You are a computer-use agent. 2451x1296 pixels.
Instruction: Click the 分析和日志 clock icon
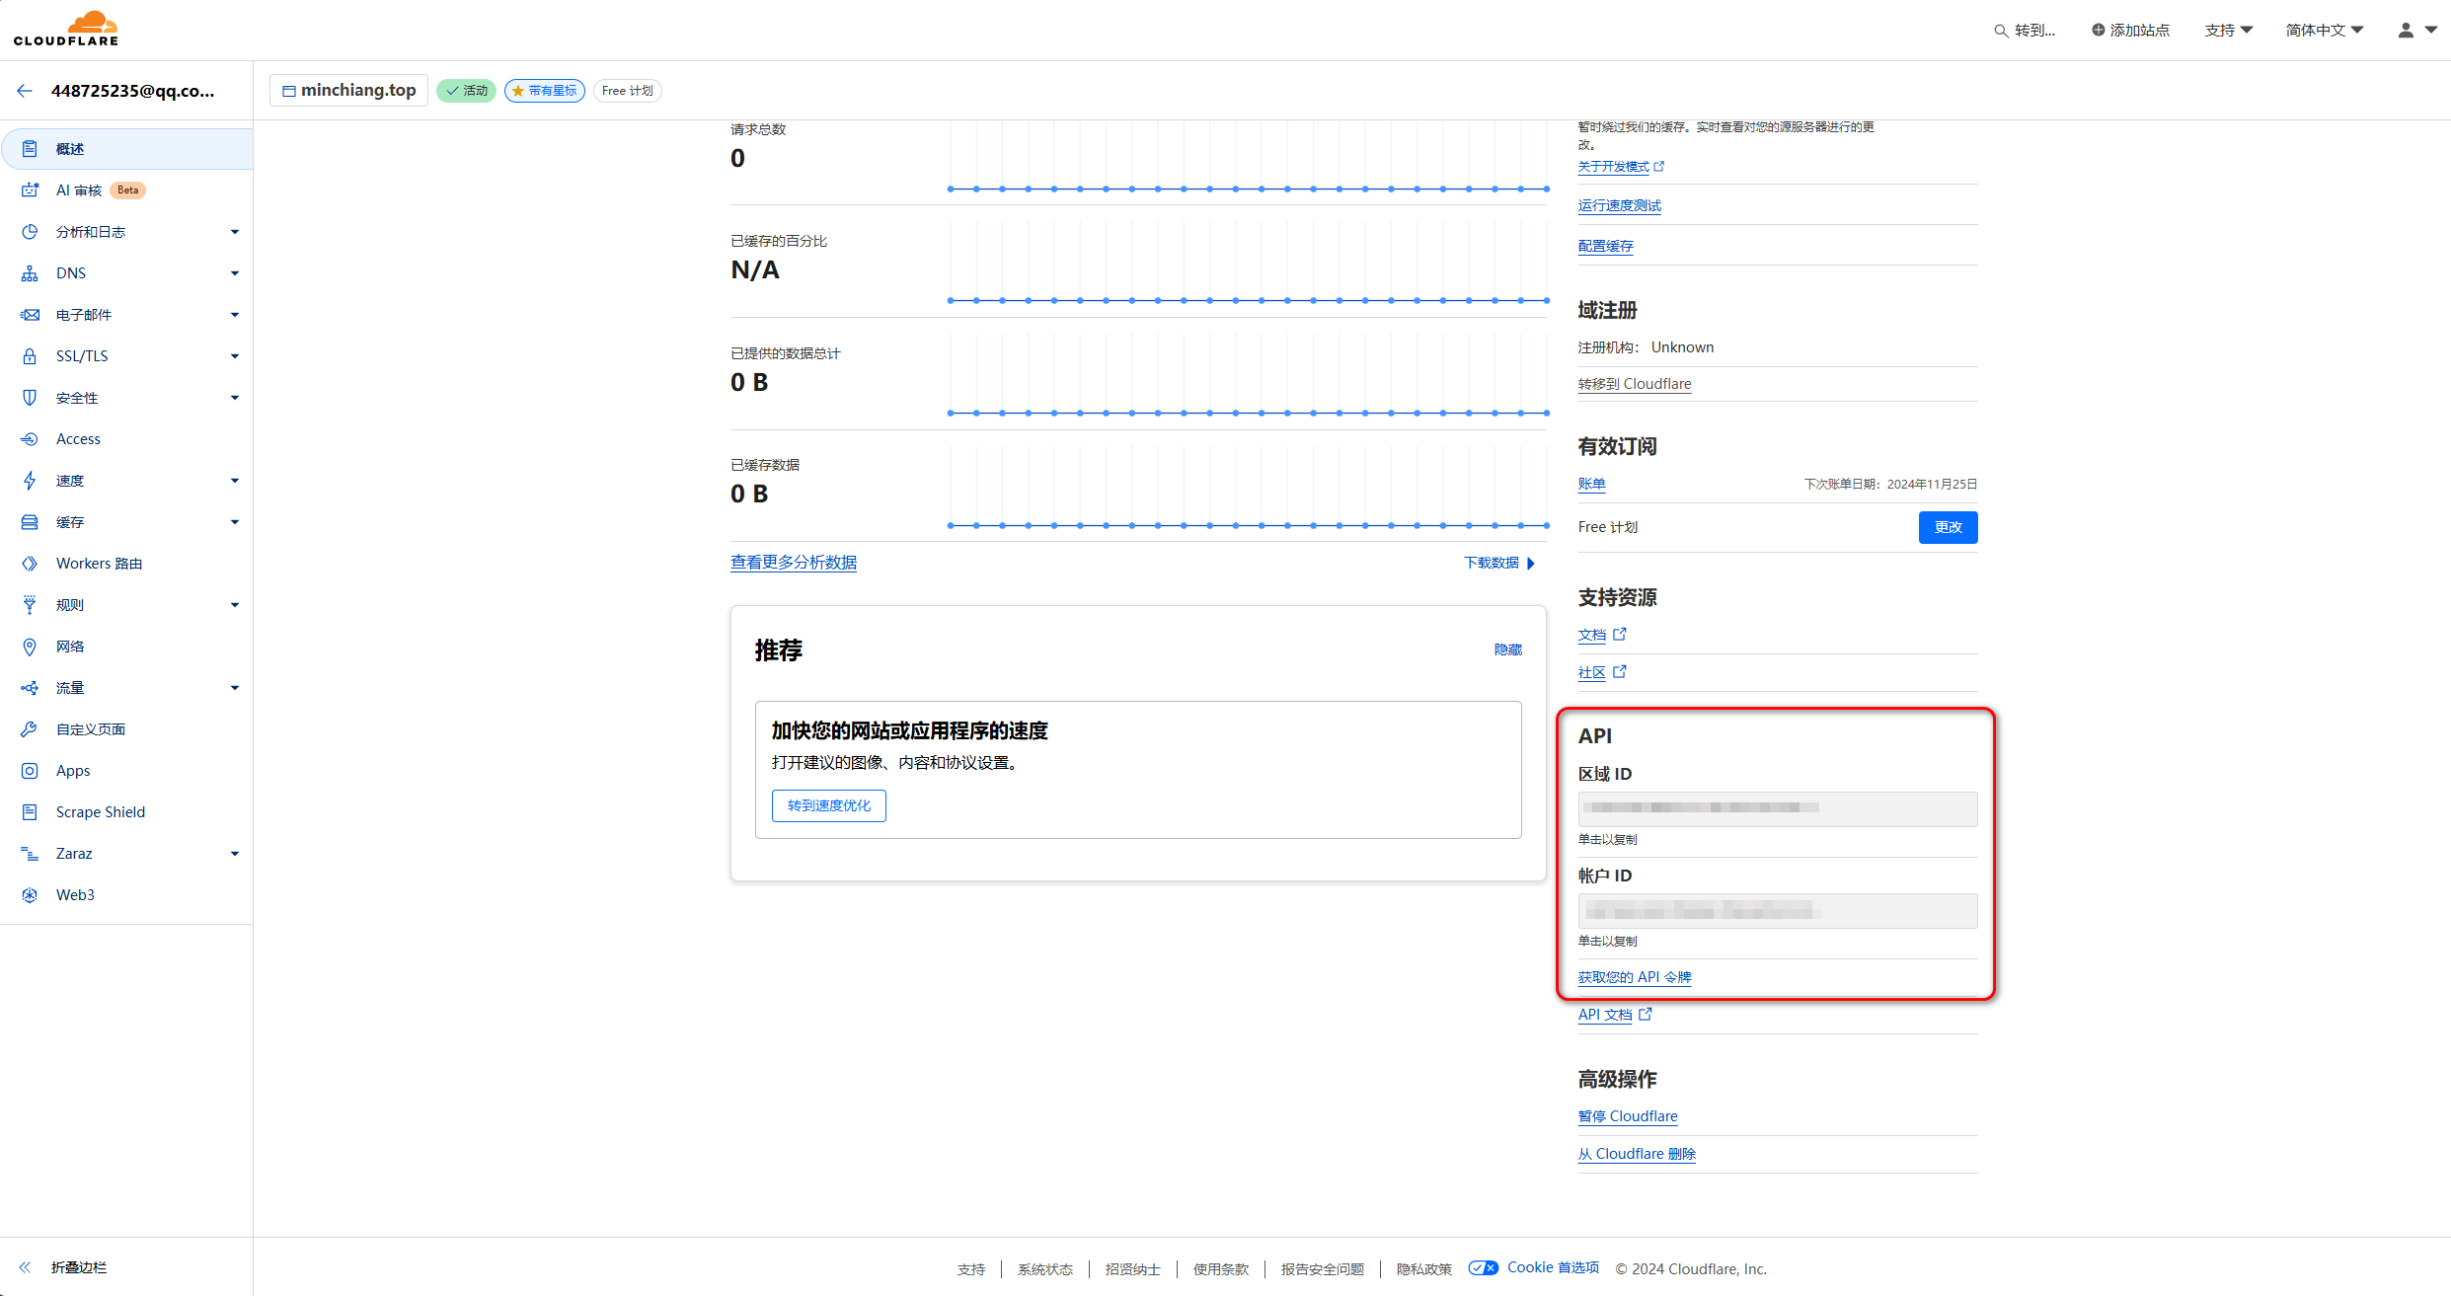[30, 232]
